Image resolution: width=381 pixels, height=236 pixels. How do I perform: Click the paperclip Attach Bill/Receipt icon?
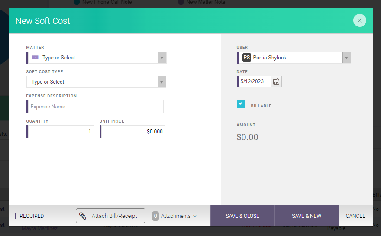point(83,216)
